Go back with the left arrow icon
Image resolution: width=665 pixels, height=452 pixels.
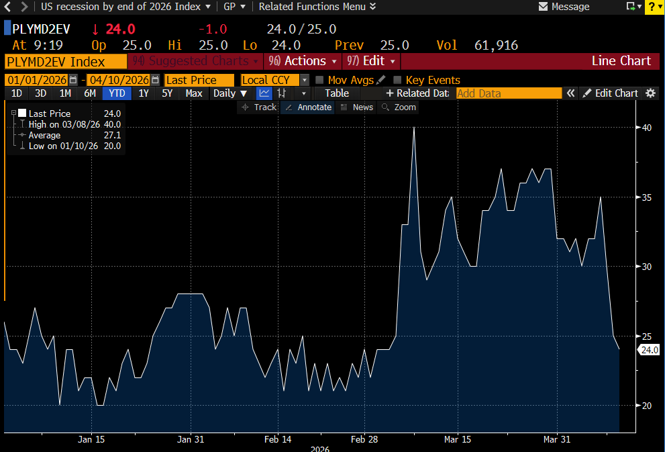pos(7,6)
